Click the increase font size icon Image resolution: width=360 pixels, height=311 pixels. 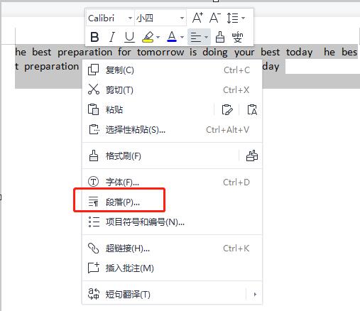(197, 18)
